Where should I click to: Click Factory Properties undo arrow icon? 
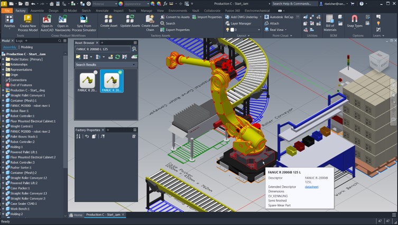pos(87,136)
